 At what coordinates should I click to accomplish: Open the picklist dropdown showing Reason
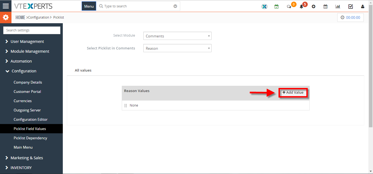(x=177, y=48)
